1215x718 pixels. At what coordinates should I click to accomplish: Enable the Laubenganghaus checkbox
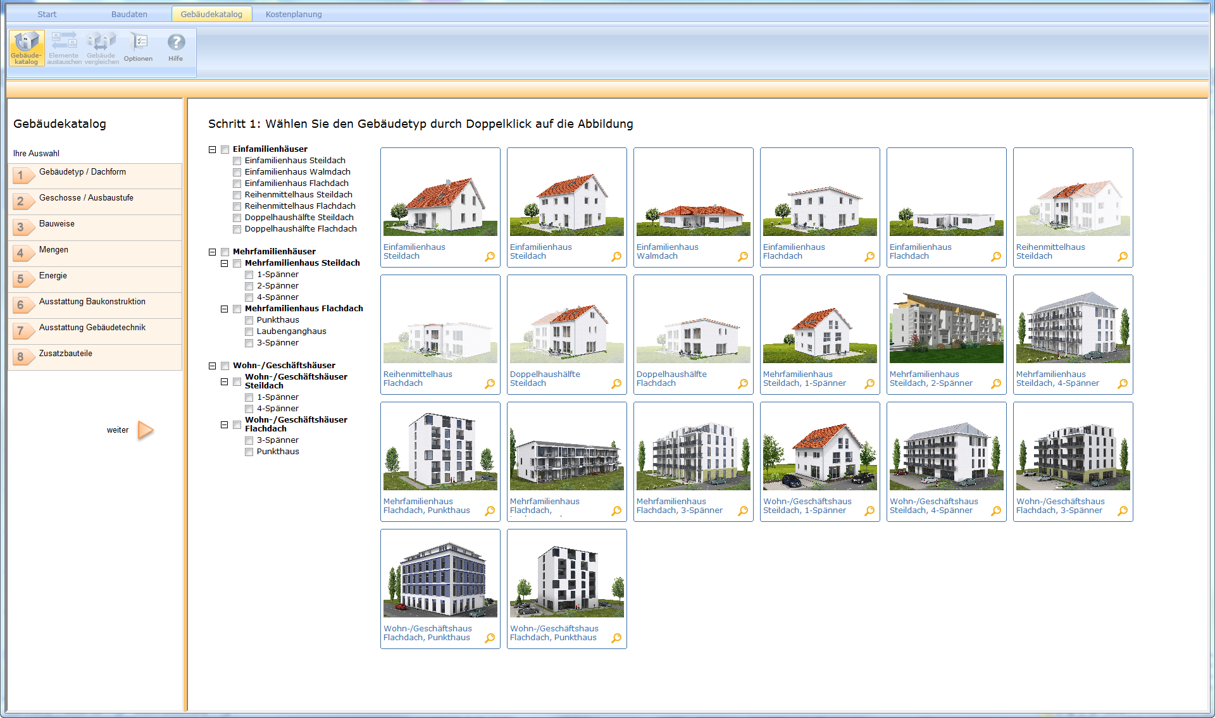pyautogui.click(x=249, y=331)
